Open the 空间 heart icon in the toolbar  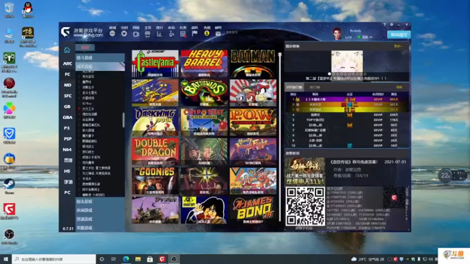[x=124, y=33]
